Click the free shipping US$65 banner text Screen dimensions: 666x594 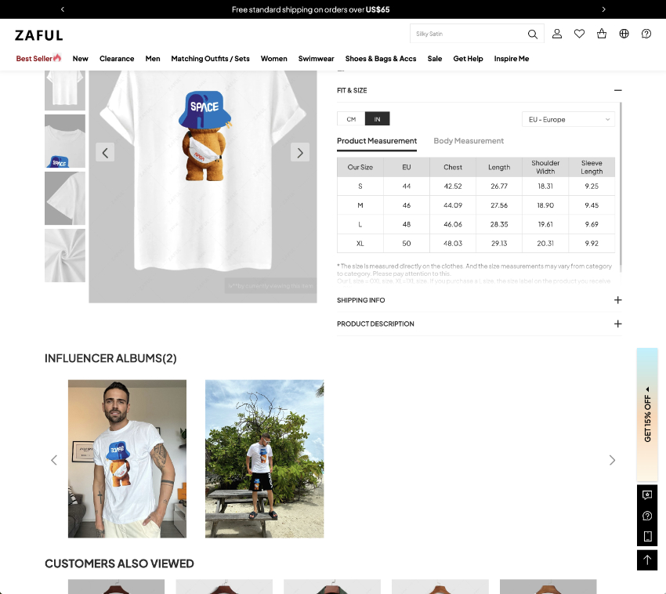310,9
